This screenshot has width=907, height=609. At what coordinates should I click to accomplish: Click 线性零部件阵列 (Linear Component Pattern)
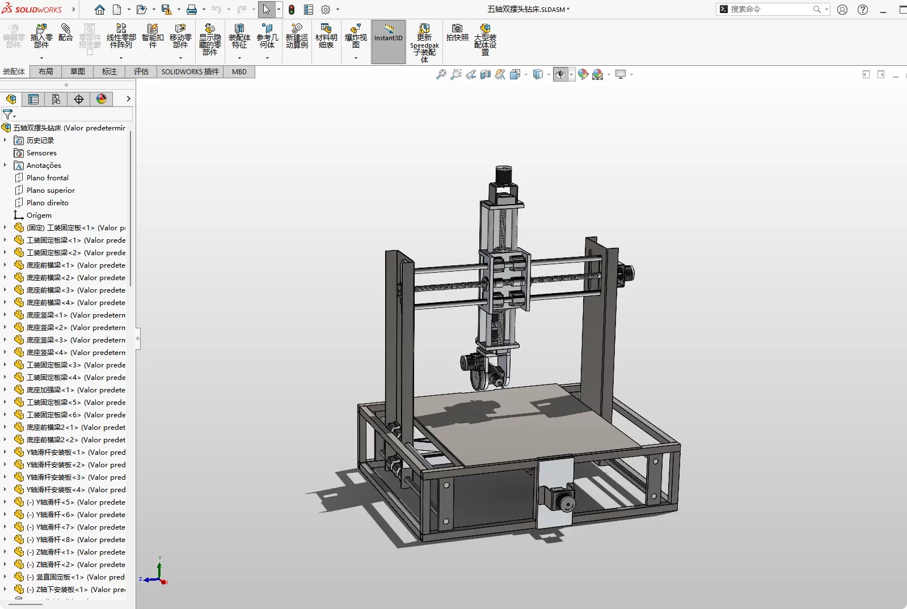tap(121, 36)
